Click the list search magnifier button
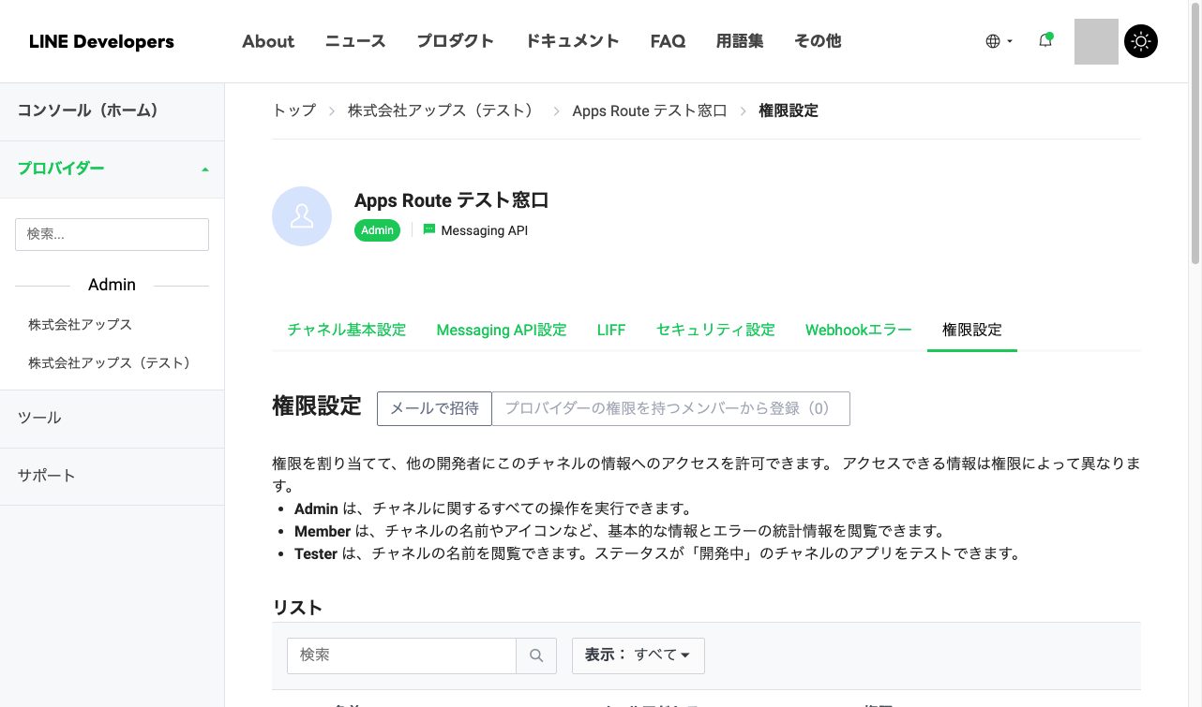 coord(536,655)
